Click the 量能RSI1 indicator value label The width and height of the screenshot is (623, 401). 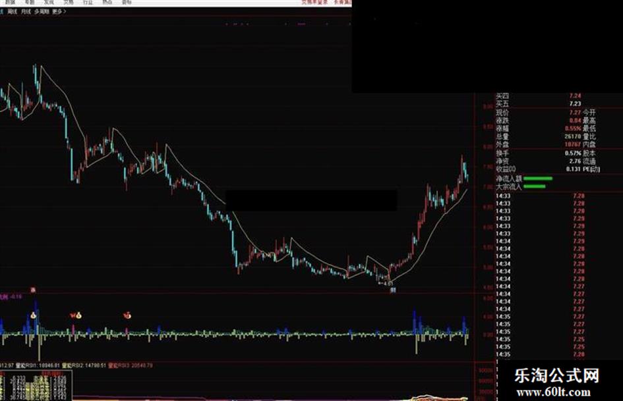pos(38,365)
